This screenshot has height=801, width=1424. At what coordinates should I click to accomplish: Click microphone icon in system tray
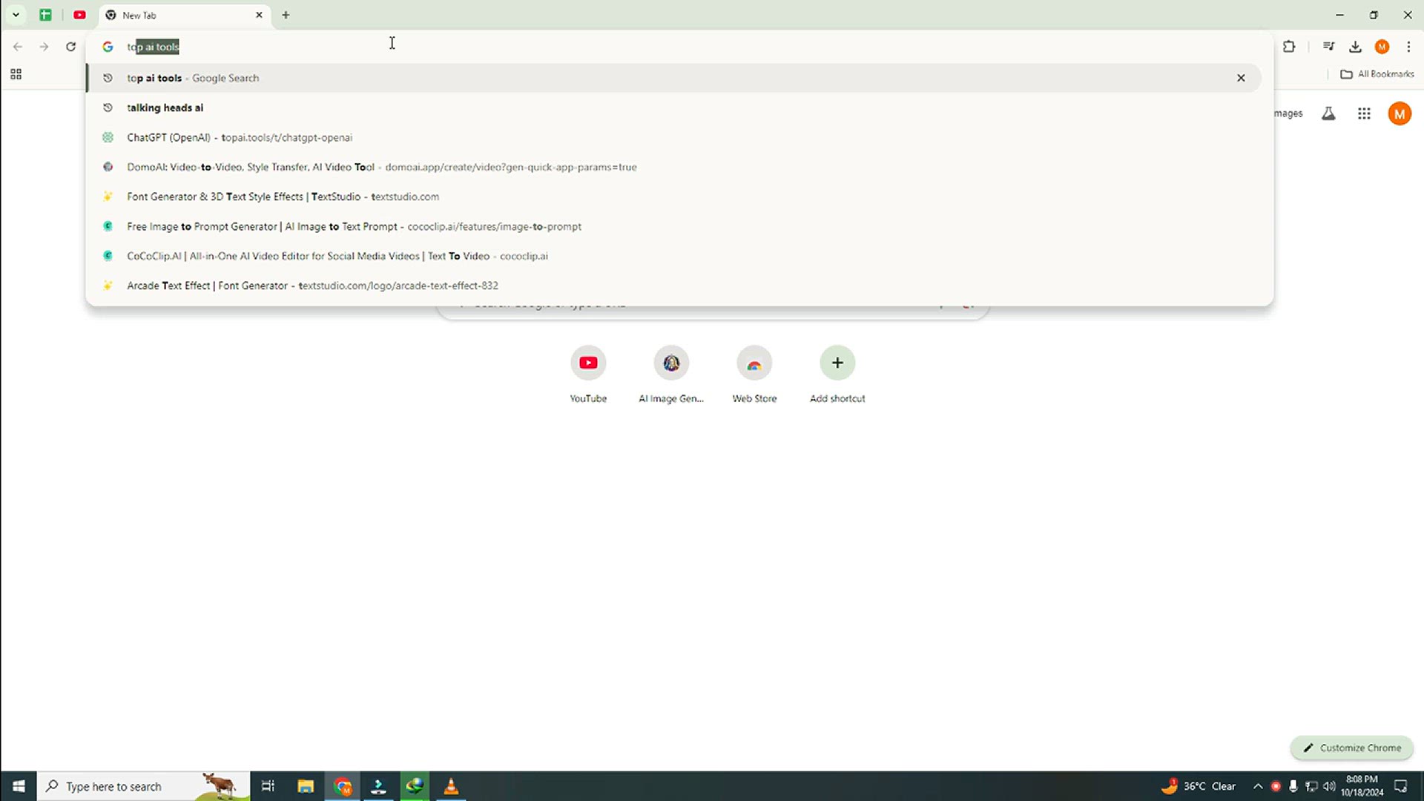coord(1293,786)
